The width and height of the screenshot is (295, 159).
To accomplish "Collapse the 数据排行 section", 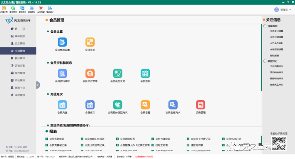I will point(265,61).
